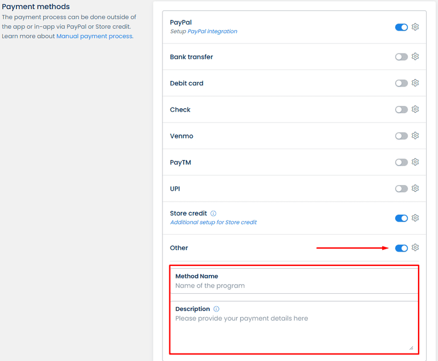Click the Method Name input field
This screenshot has height=361, width=438.
[294, 286]
